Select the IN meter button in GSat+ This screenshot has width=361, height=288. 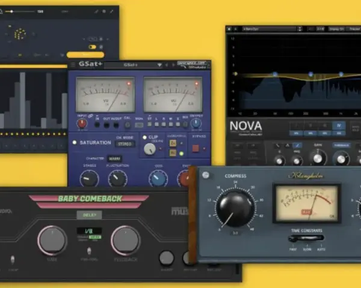coord(97,125)
